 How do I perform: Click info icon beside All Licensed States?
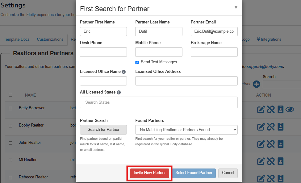pos(119,92)
